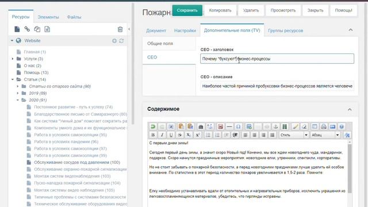Click the content editor vertical scrollbar
The width and height of the screenshot is (368, 207).
tap(350, 168)
